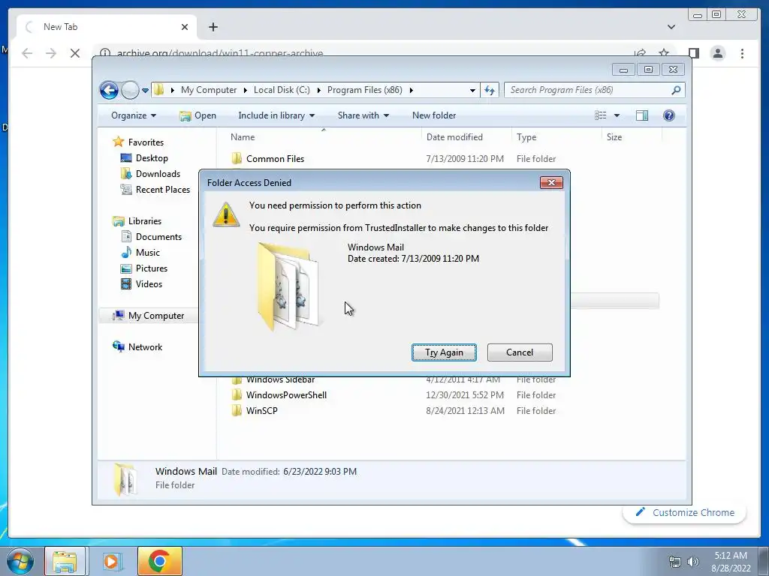Go back in Chrome

pyautogui.click(x=27, y=53)
